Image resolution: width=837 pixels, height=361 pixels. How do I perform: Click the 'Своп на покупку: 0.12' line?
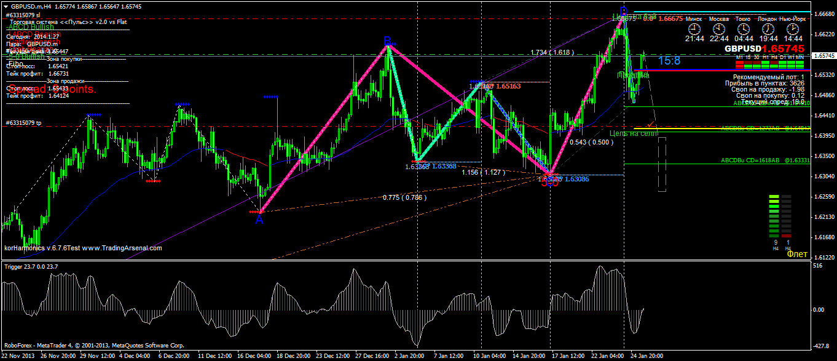click(x=769, y=95)
